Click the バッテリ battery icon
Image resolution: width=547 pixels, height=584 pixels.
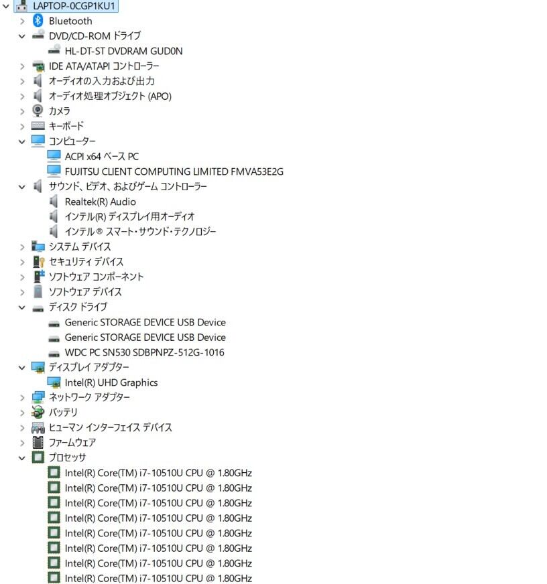tap(38, 412)
